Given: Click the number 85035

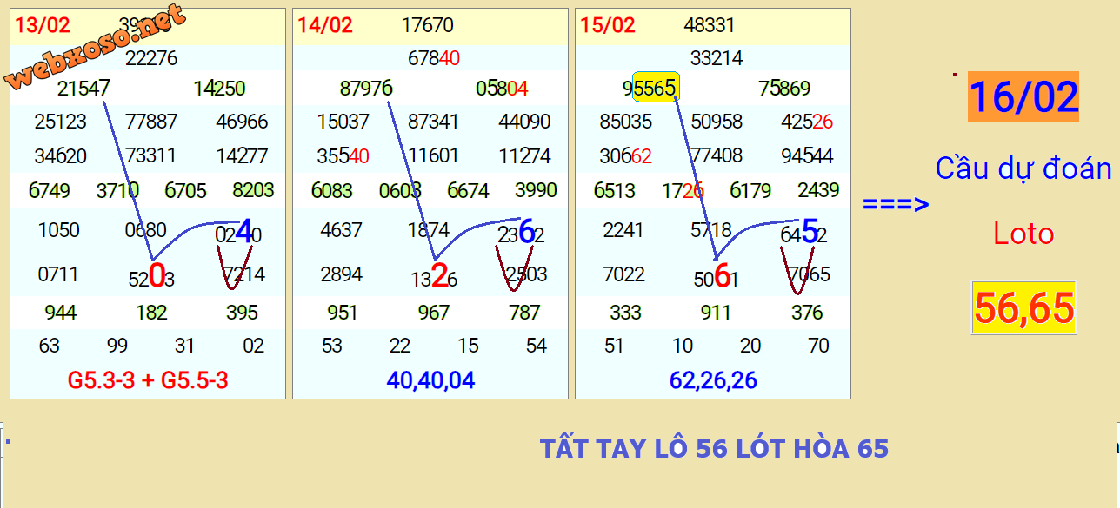Looking at the screenshot, I should pos(626,121).
